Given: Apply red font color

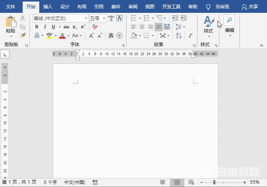Looking at the screenshot, I should point(62,36).
